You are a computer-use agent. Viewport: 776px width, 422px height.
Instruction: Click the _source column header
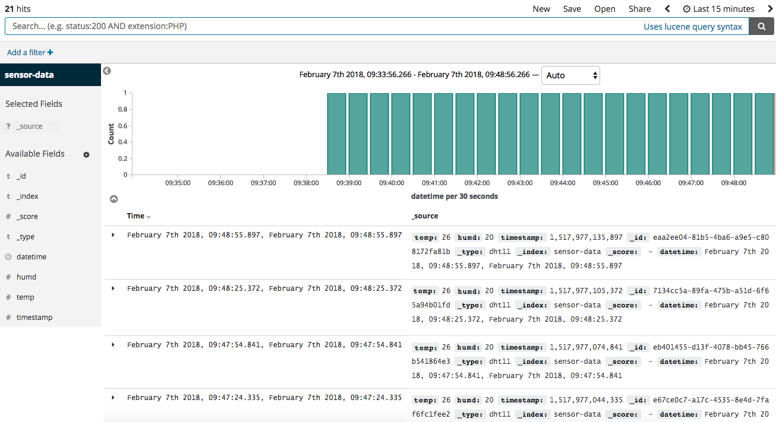[425, 216]
